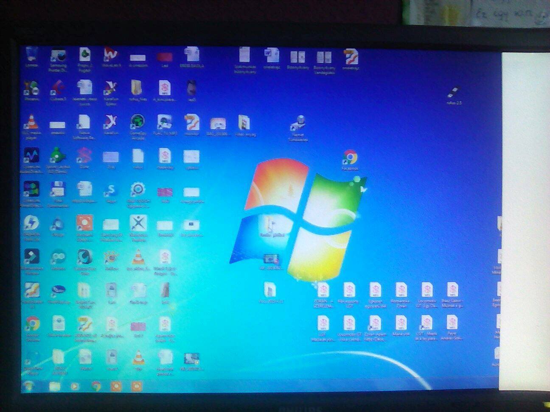Select the ZORAN - A SZERELEM MP3 file

(x=323, y=295)
